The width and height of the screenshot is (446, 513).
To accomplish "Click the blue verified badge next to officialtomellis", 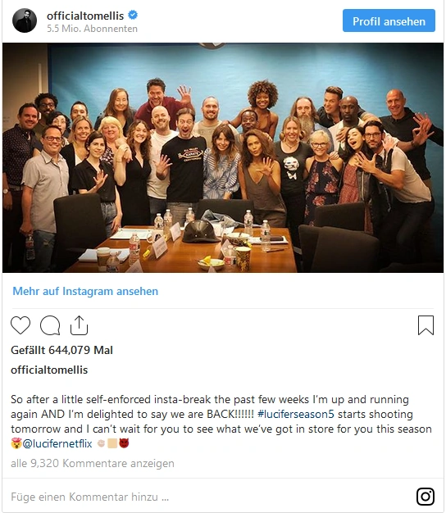I will click(133, 15).
